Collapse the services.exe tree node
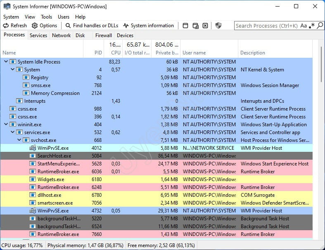The image size is (325, 250). (x=13, y=132)
